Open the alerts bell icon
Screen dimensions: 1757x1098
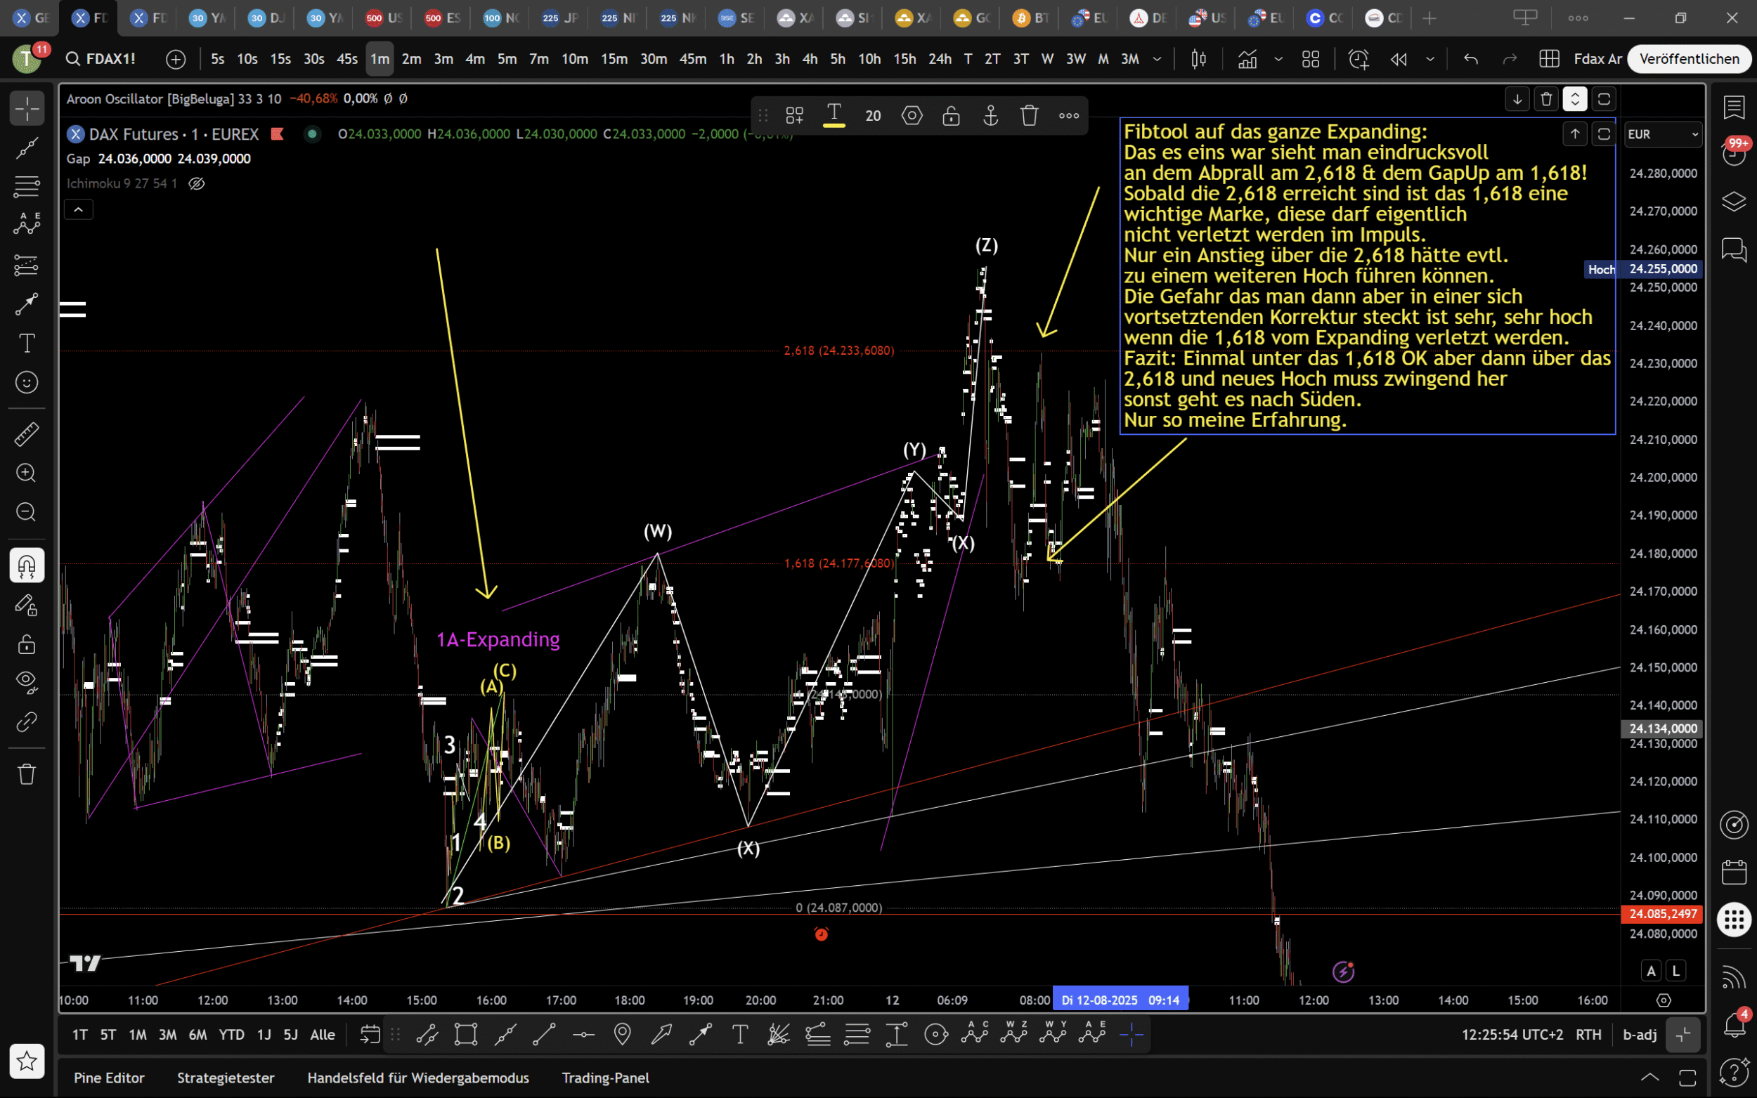point(1735,1024)
